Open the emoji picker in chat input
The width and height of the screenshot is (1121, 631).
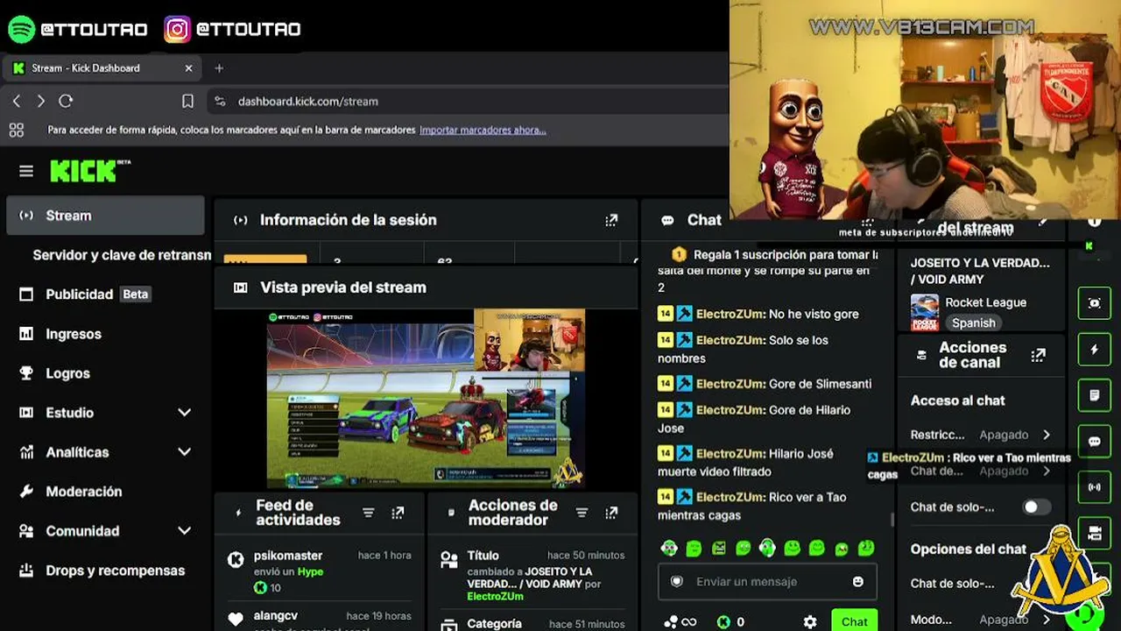[x=858, y=581]
